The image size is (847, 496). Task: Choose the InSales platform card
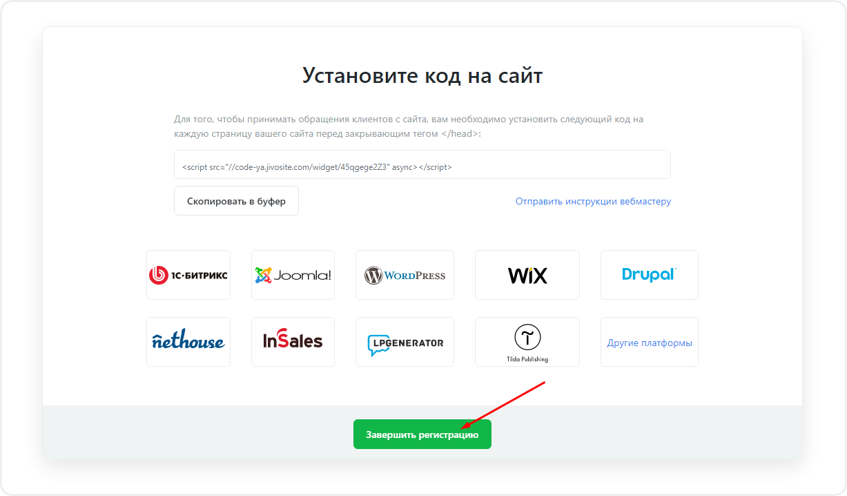click(293, 342)
